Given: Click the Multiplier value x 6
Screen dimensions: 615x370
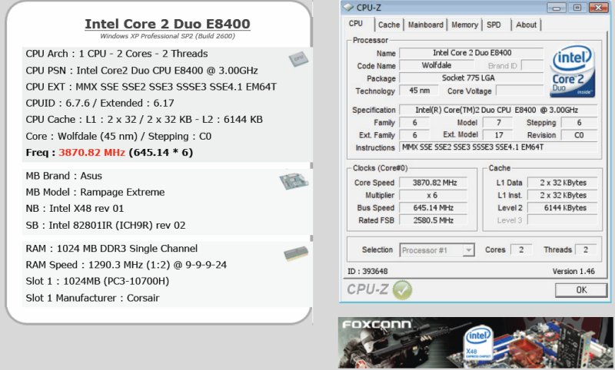Looking at the screenshot, I should (x=434, y=195).
